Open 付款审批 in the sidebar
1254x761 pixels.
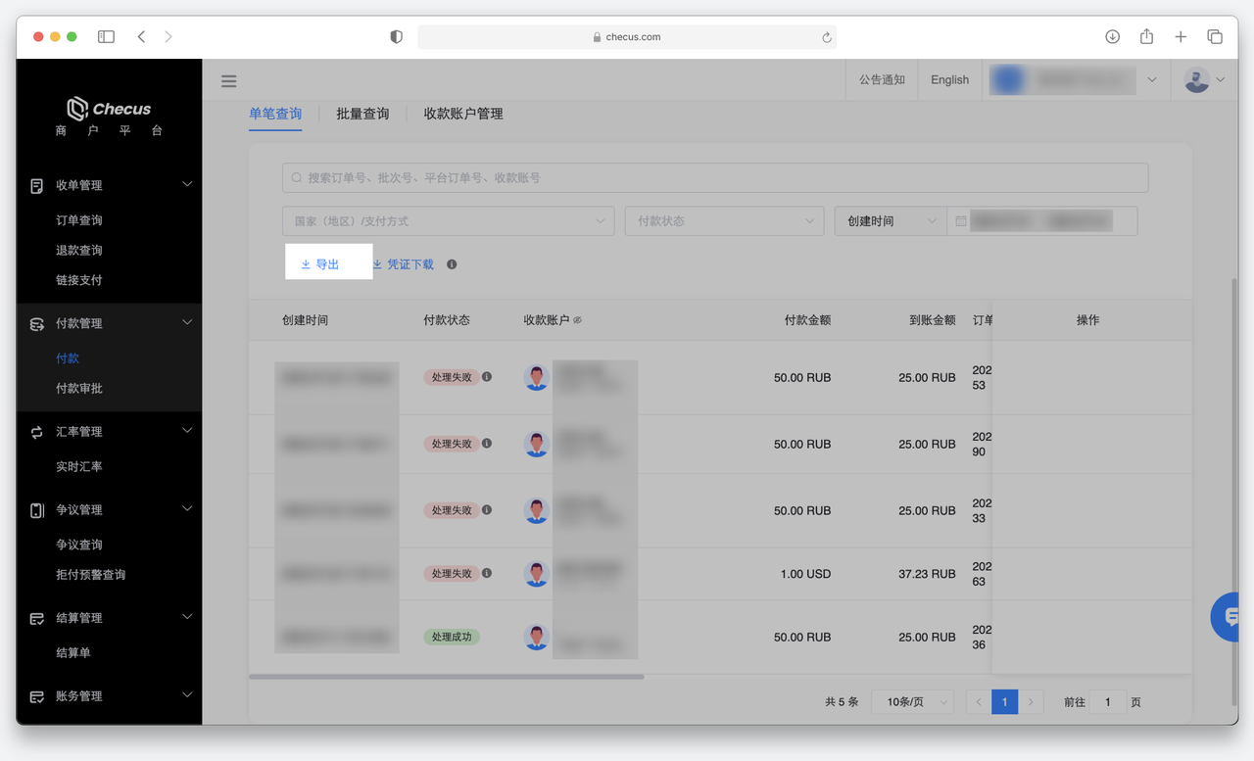coord(79,389)
